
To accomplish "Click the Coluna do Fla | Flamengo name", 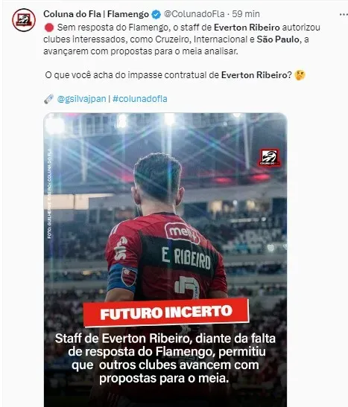I will [96, 14].
